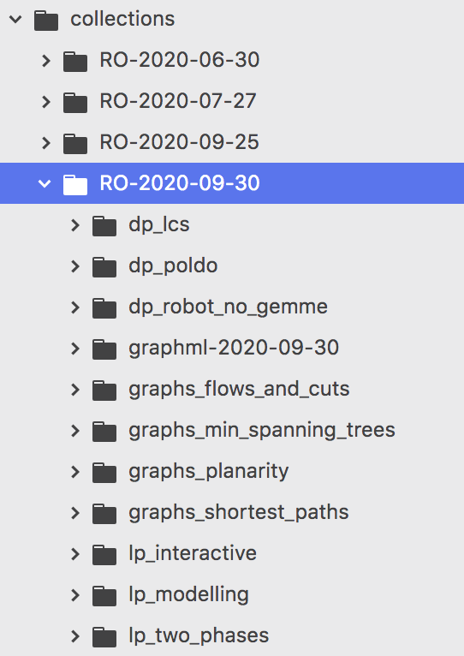
Task: Click the collections folder icon
Action: (x=46, y=21)
